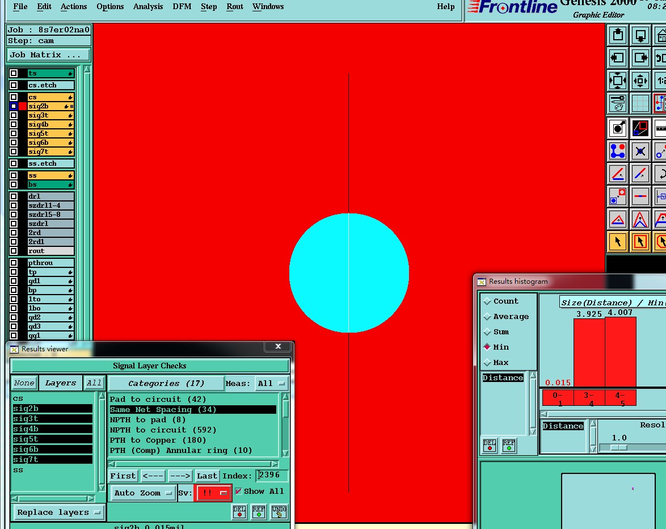Select the blue-red connected nodes tool
Viewport: 666px width, 529px height.
coord(618,151)
